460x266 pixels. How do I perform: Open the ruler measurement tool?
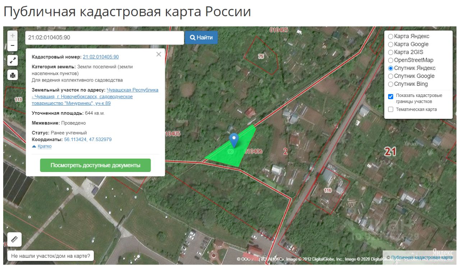coord(14,239)
